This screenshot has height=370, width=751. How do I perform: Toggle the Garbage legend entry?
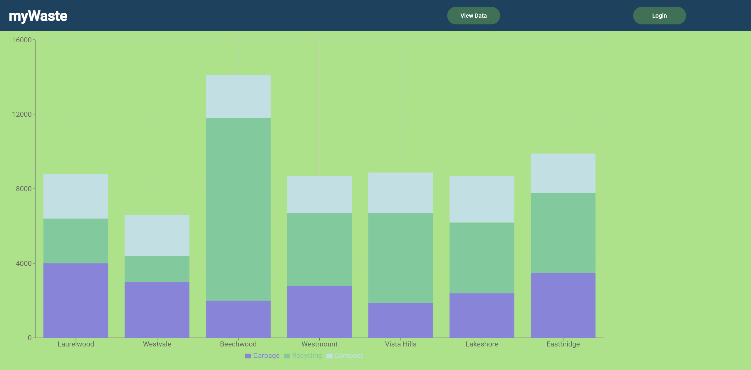click(x=266, y=356)
